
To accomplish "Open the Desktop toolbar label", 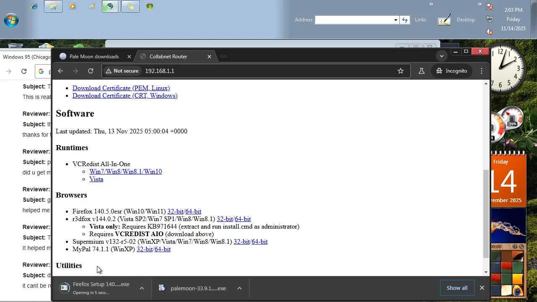I will pyautogui.click(x=466, y=20).
